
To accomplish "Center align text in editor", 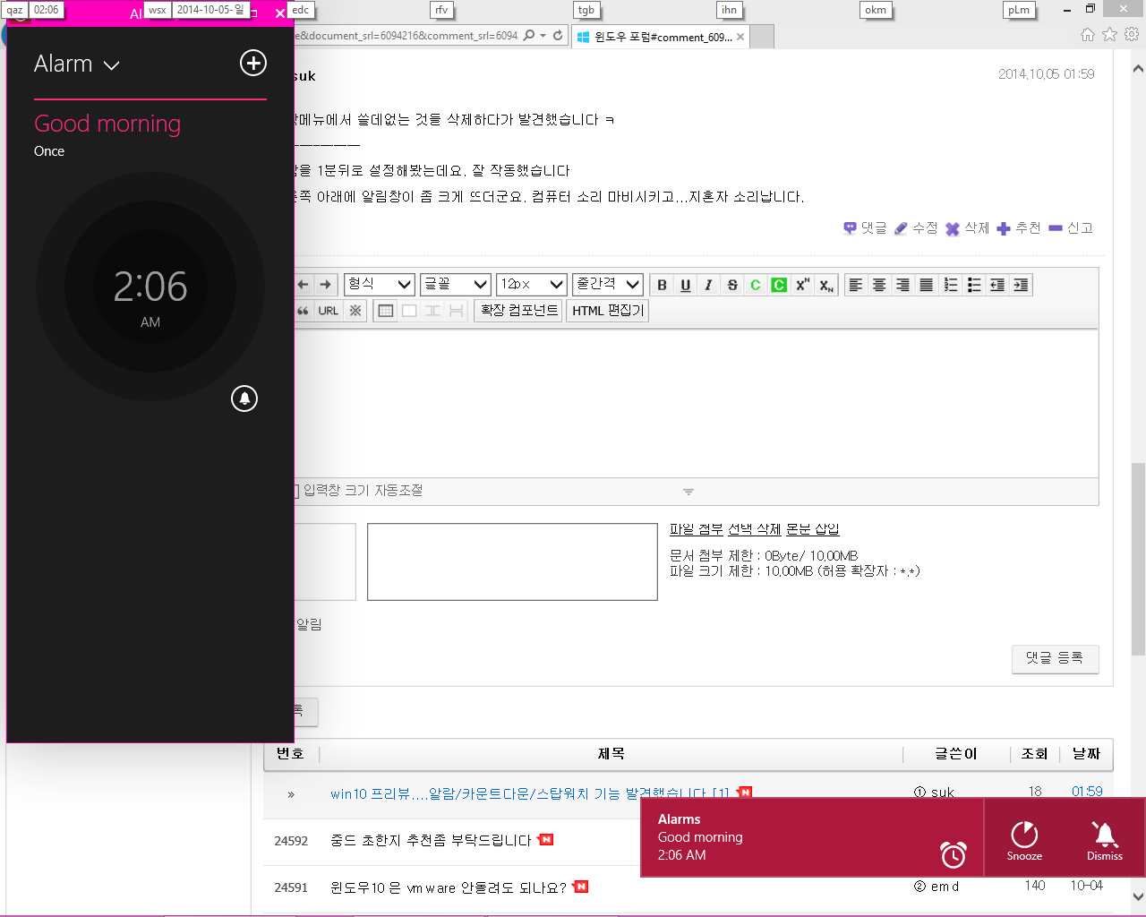I will click(x=879, y=285).
